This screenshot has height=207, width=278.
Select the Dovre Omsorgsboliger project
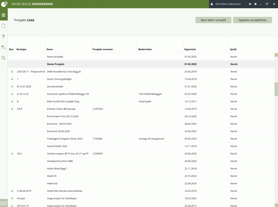(x=141, y=79)
